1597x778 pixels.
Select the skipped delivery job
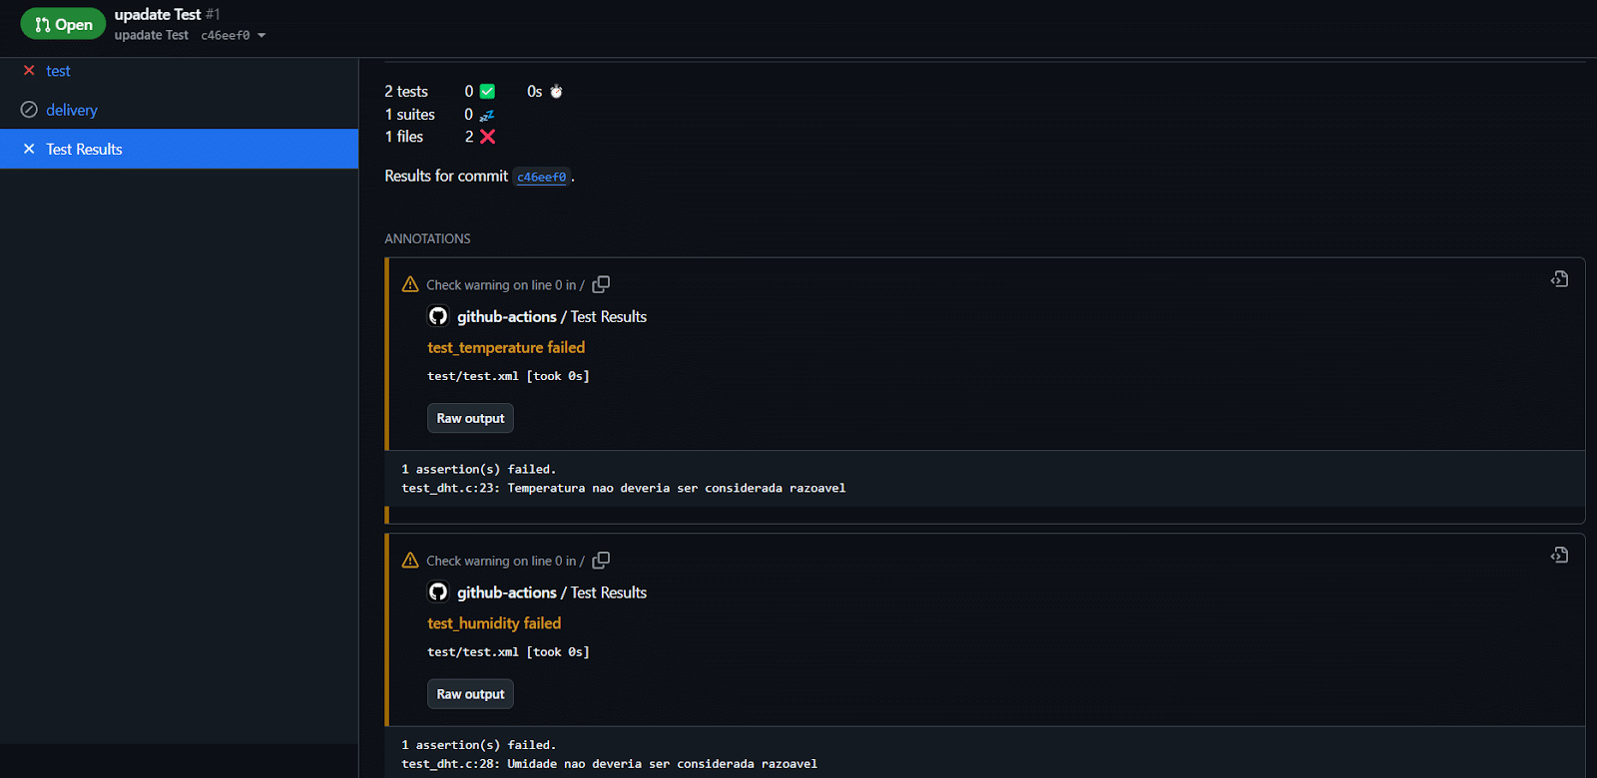pyautogui.click(x=71, y=110)
